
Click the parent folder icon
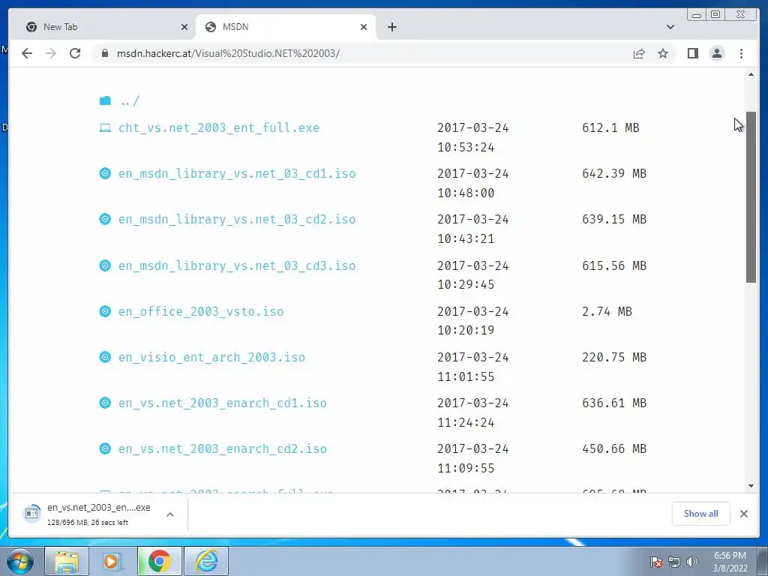click(105, 101)
